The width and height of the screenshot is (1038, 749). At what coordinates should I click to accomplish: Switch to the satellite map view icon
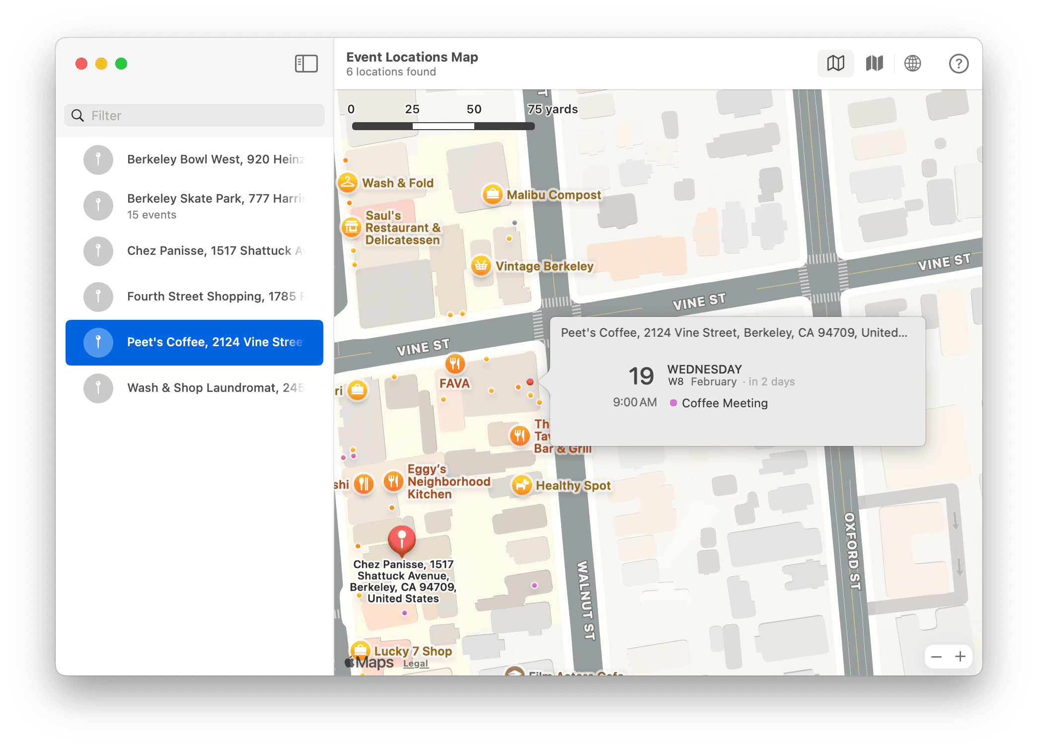[x=874, y=64]
